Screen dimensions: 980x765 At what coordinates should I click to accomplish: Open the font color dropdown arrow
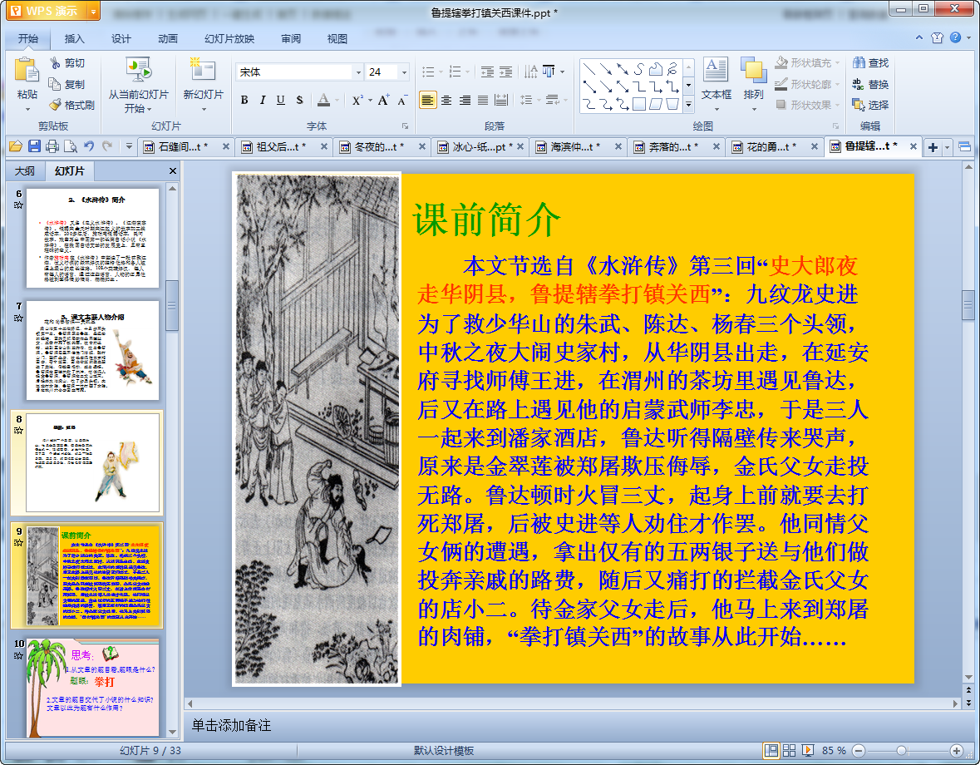point(337,100)
